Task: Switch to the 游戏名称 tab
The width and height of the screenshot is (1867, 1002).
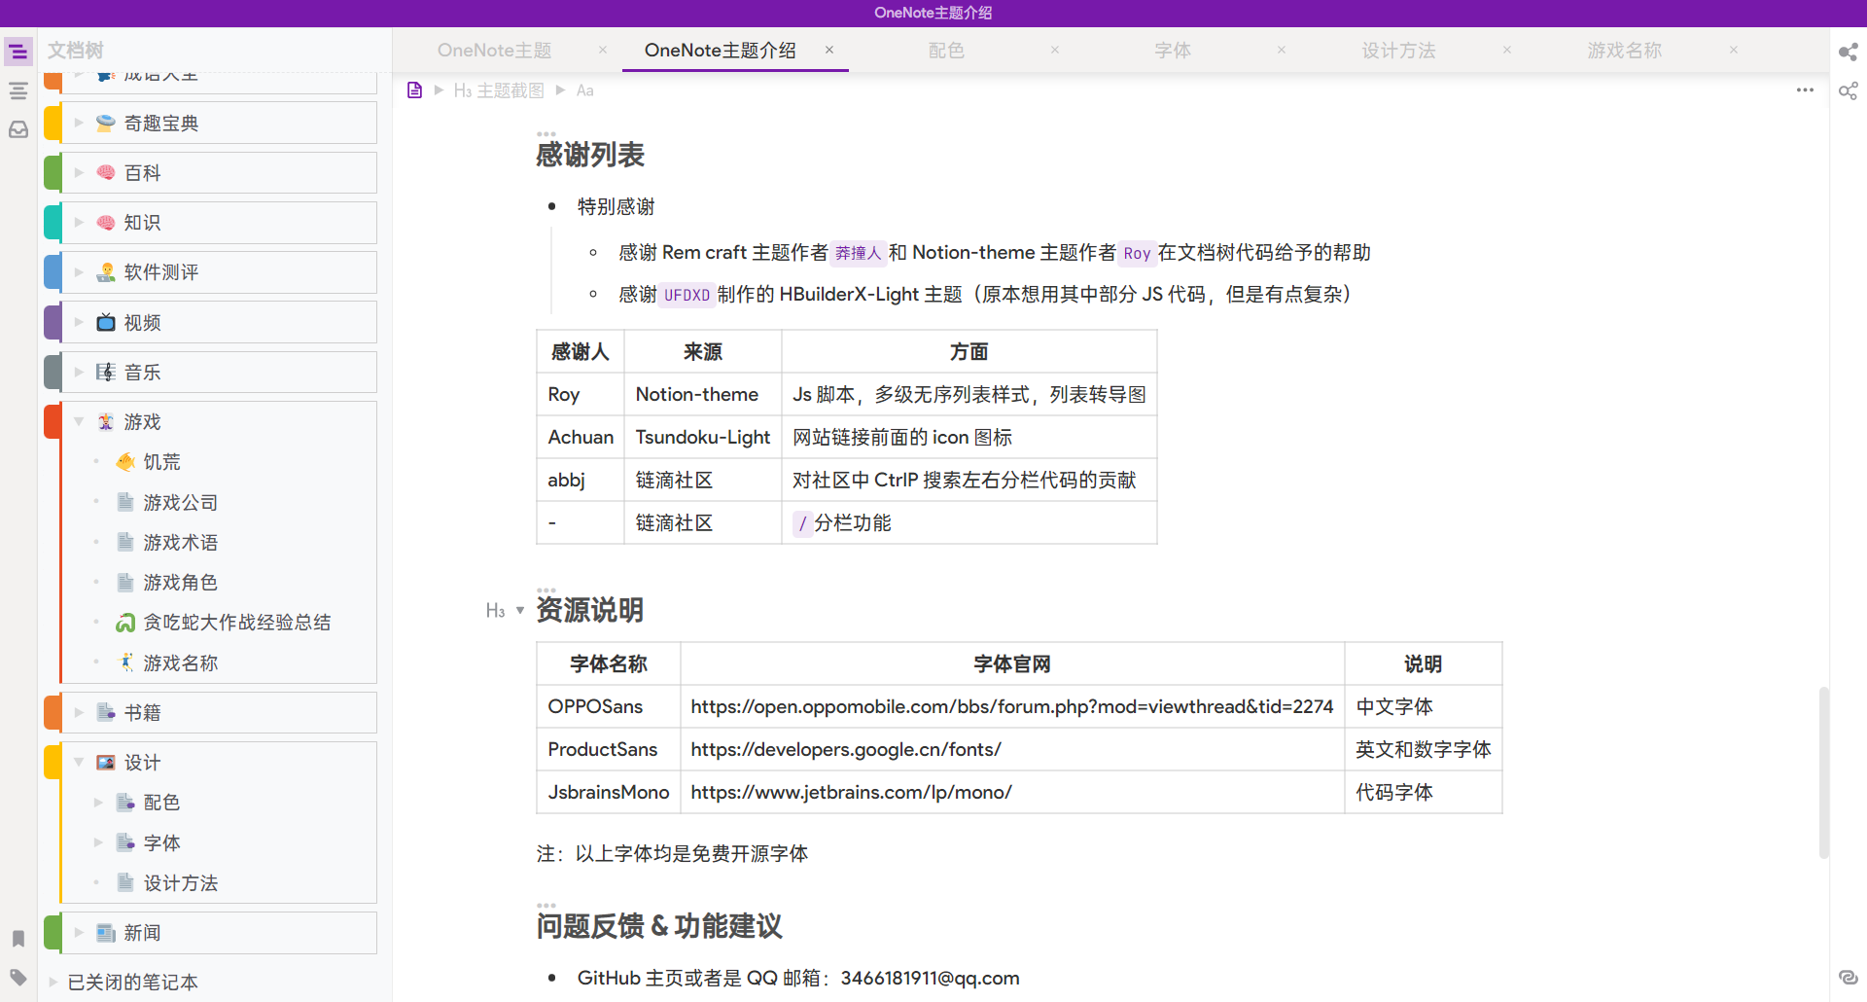Action: pos(1624,51)
